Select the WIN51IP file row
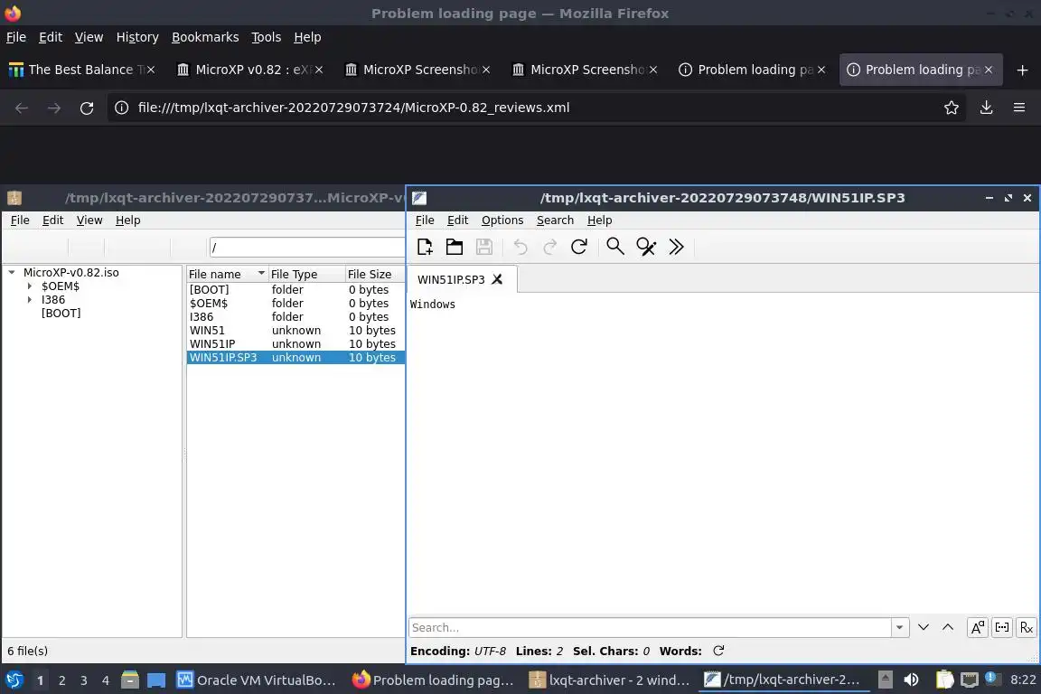The width and height of the screenshot is (1041, 694). click(x=295, y=344)
